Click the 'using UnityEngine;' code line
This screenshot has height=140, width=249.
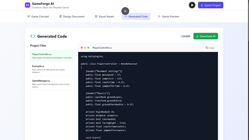(92, 57)
